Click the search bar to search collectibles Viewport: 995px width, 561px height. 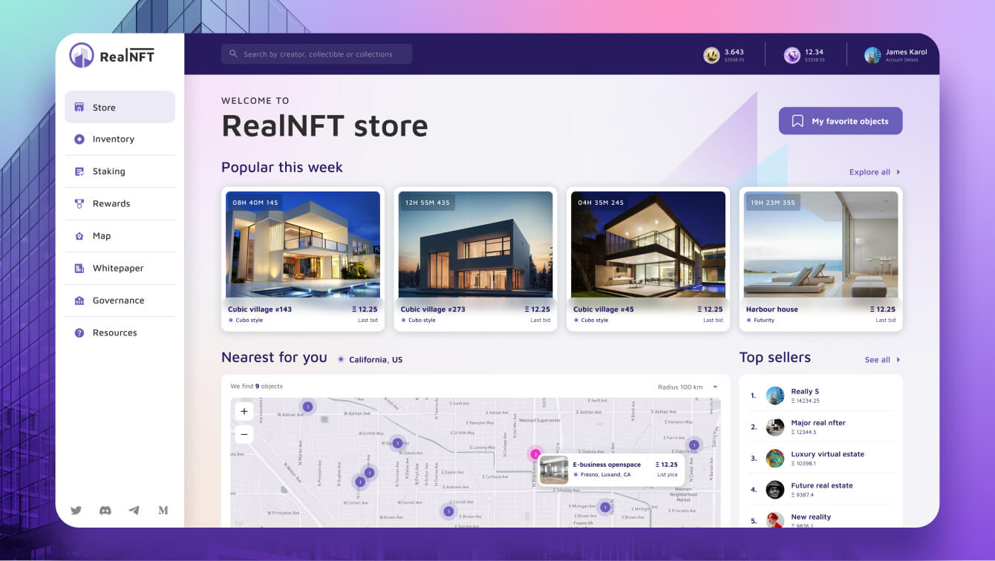[x=316, y=53]
